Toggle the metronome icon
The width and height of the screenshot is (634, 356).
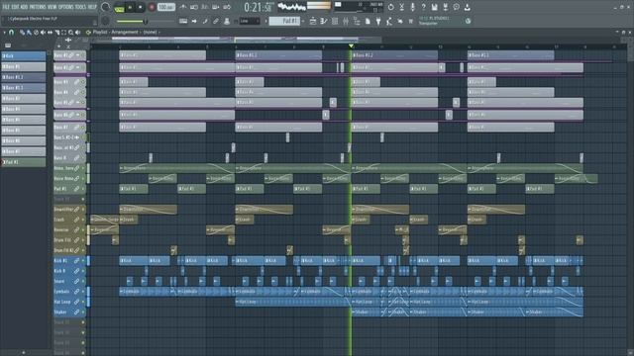(183, 7)
